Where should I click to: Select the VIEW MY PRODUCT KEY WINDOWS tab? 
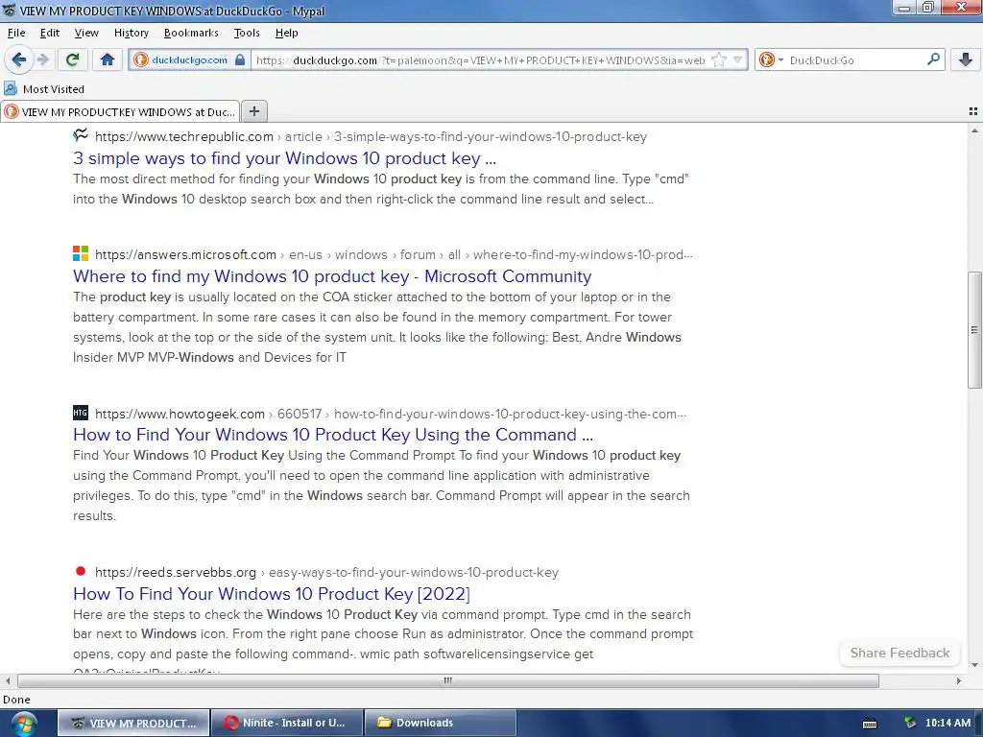click(120, 111)
